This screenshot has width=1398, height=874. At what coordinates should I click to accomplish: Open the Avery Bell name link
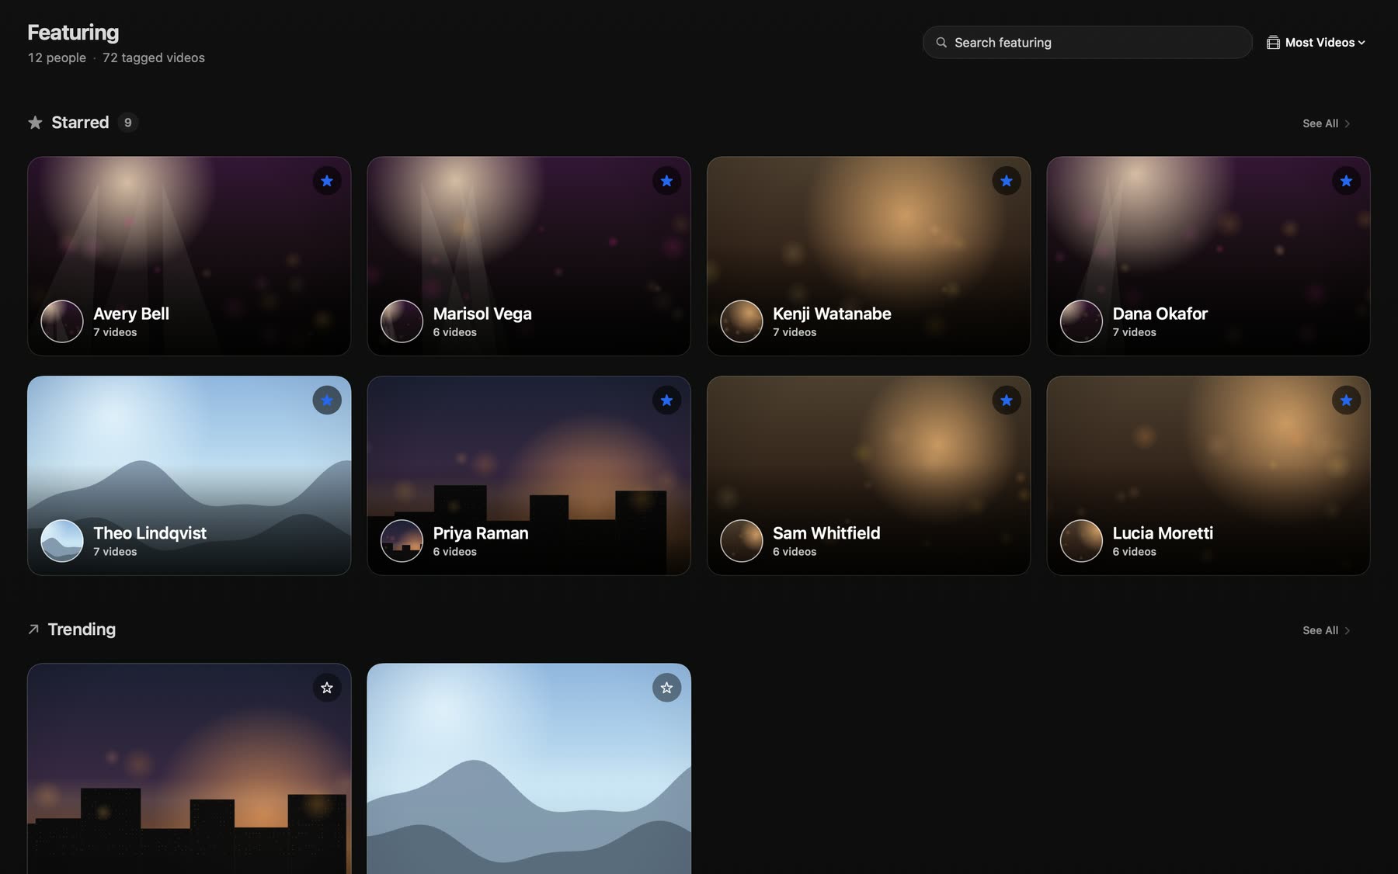pyautogui.click(x=131, y=314)
